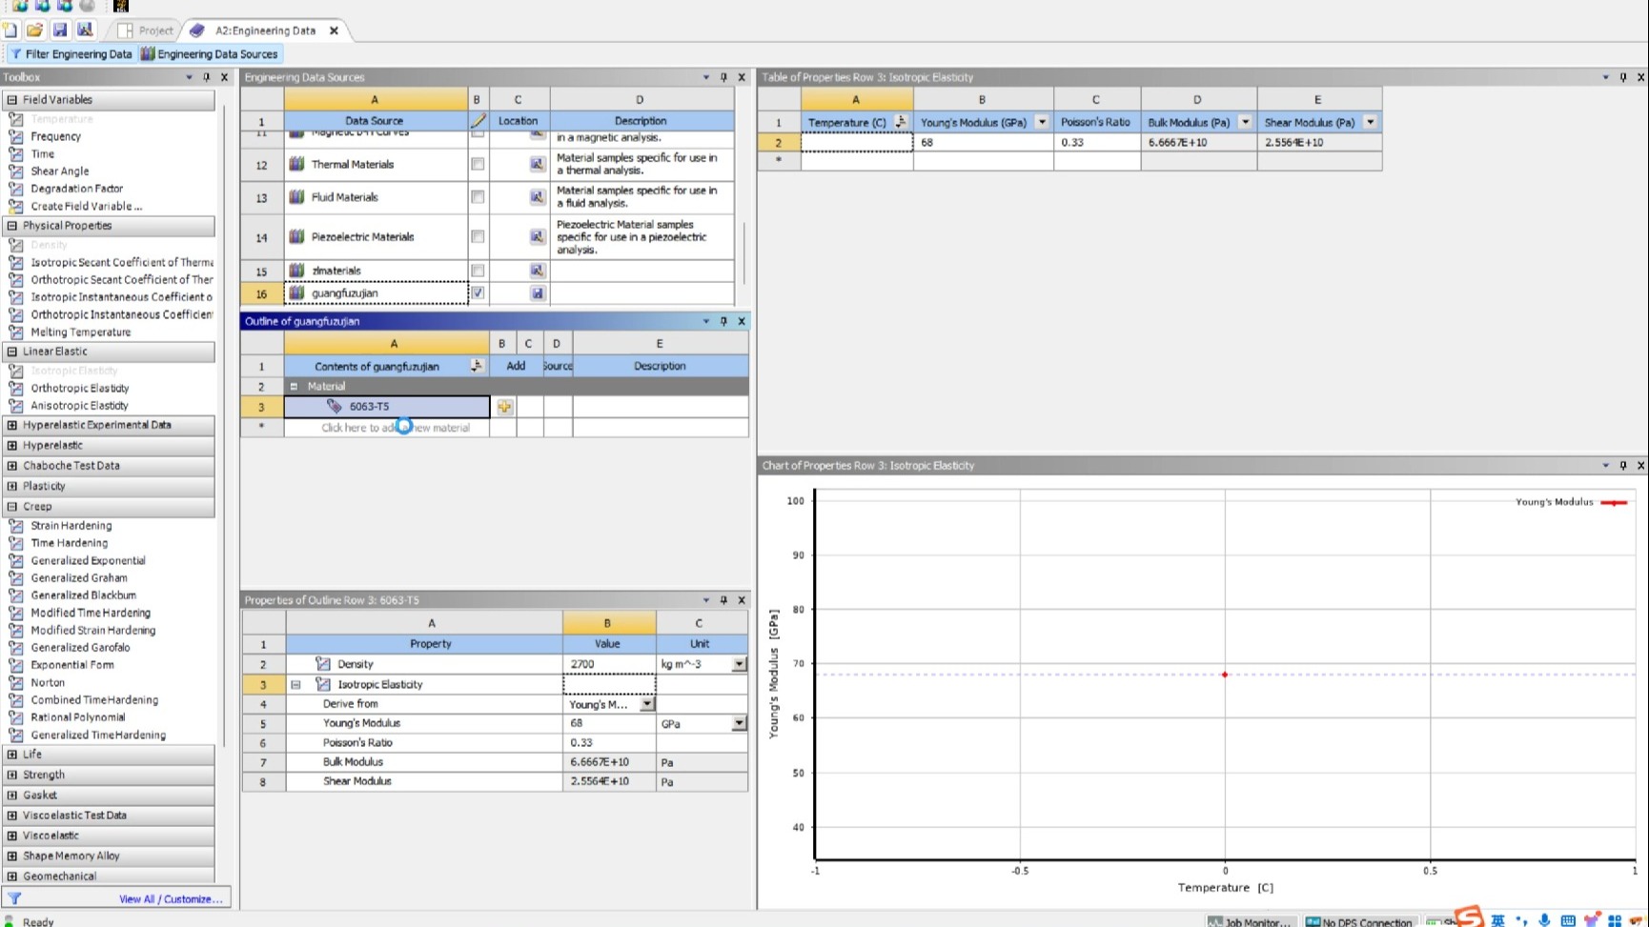Pin the Table of Properties panel
The width and height of the screenshot is (1649, 927).
click(x=1623, y=77)
